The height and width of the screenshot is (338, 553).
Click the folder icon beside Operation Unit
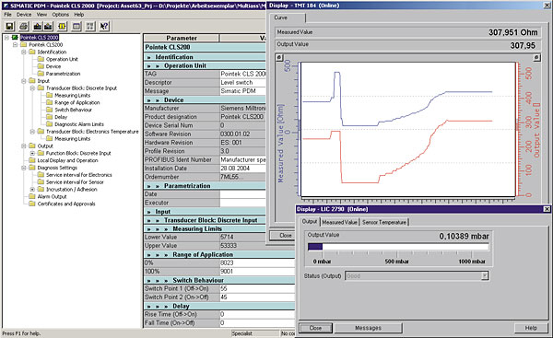(x=41, y=59)
